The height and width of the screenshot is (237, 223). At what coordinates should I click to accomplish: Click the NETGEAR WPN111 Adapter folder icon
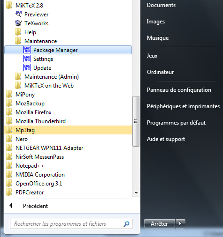[9, 148]
